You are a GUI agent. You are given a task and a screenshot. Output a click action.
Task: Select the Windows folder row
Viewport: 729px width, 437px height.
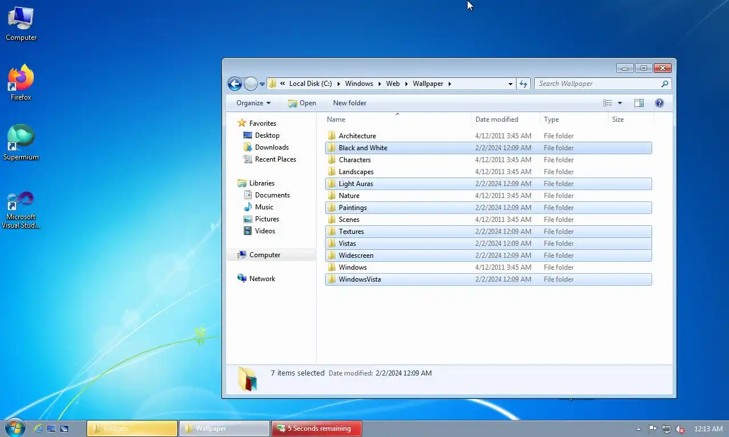pos(489,267)
